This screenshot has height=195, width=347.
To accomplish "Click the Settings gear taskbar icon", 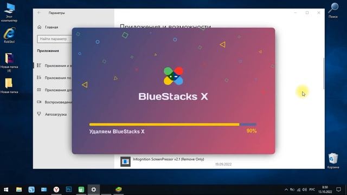I will pos(94,190).
